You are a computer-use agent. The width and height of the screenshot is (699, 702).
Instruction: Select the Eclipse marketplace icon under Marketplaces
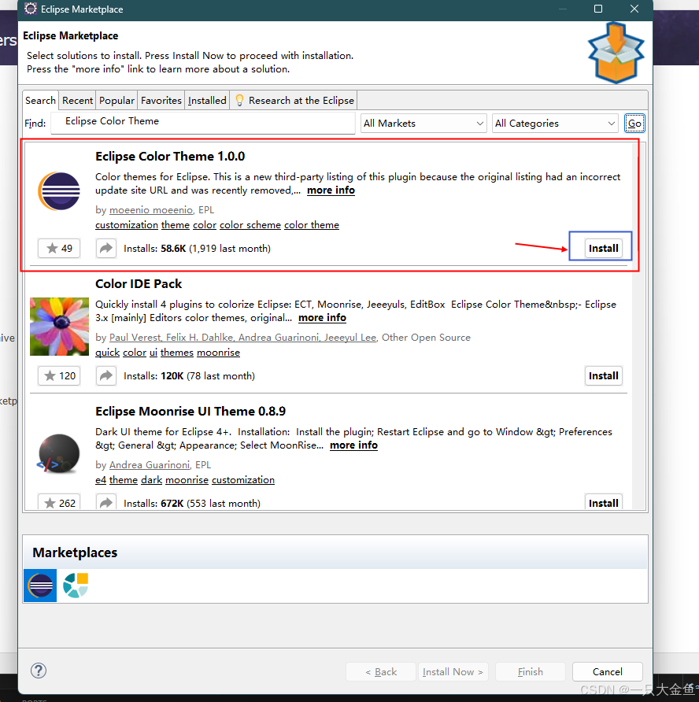pos(40,586)
